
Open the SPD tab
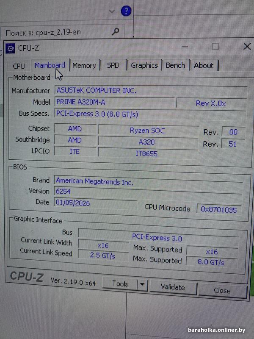(113, 65)
